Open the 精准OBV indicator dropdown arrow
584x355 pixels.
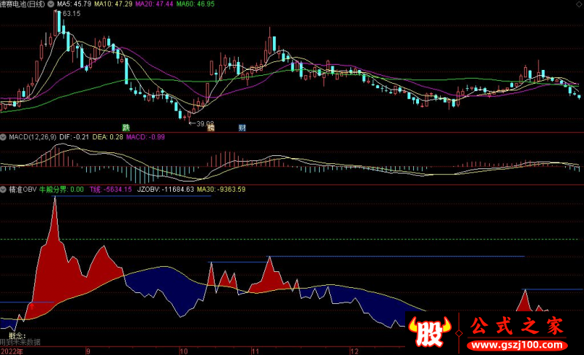click(x=4, y=189)
